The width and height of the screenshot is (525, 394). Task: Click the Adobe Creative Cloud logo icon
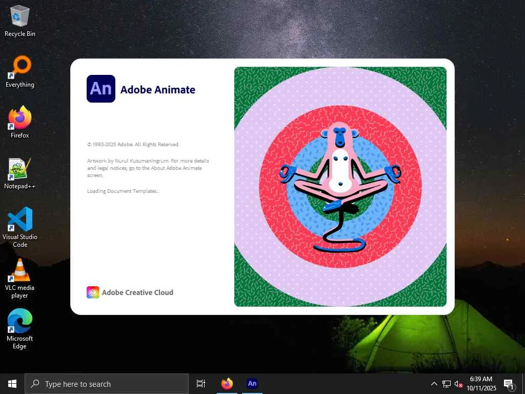[x=93, y=292]
